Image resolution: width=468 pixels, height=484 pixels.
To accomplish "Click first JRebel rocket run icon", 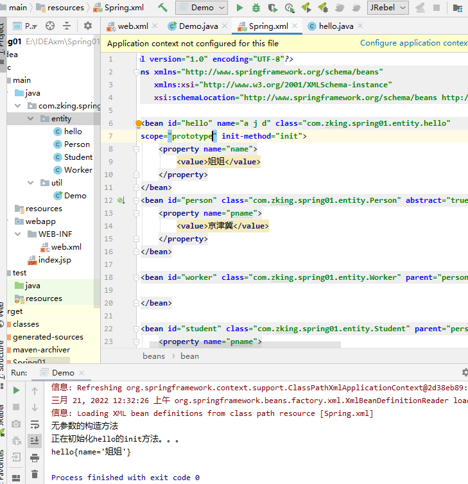I will click(x=306, y=8).
